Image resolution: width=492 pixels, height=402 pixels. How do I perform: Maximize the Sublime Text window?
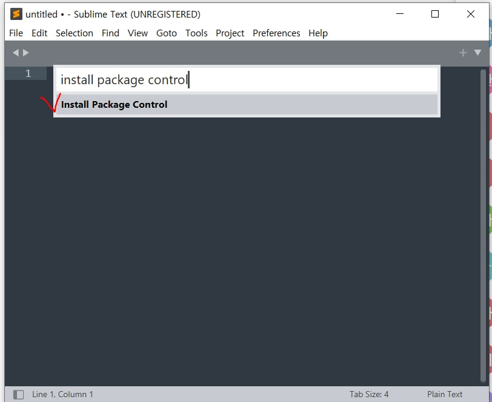click(435, 14)
